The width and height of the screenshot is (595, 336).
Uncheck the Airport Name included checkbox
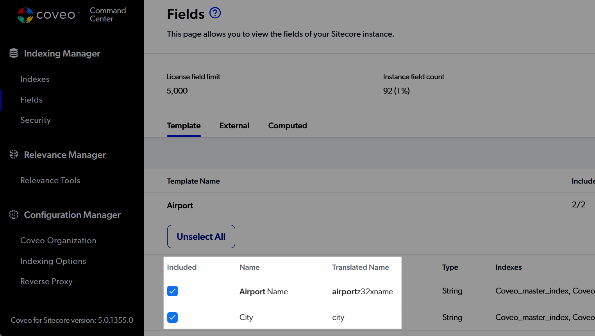172,291
